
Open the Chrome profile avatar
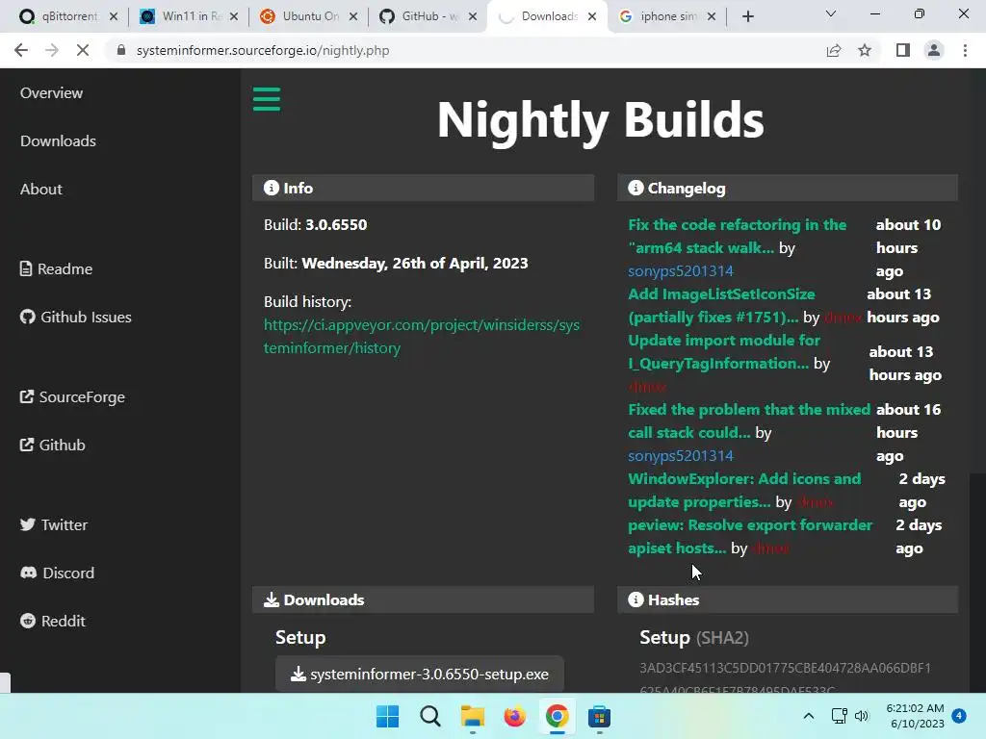coord(934,50)
